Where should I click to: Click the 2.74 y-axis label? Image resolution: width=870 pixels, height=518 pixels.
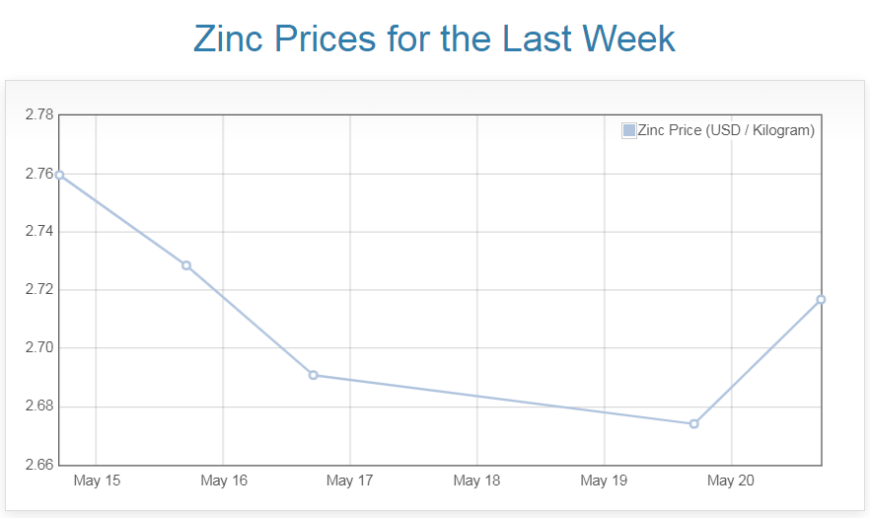click(x=39, y=232)
